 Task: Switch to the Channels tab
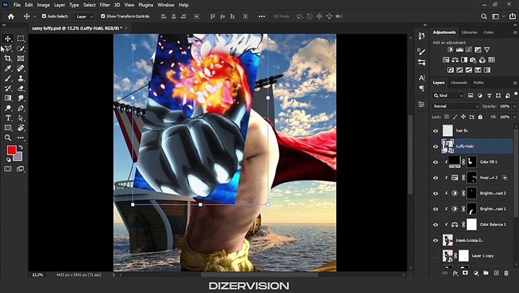point(459,83)
